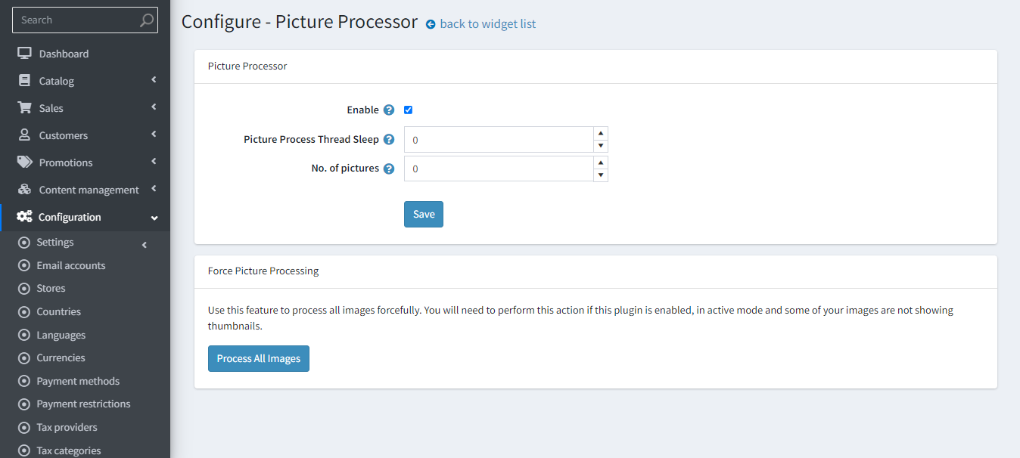The height and width of the screenshot is (458, 1020).
Task: Click the Save button
Action: (x=424, y=215)
